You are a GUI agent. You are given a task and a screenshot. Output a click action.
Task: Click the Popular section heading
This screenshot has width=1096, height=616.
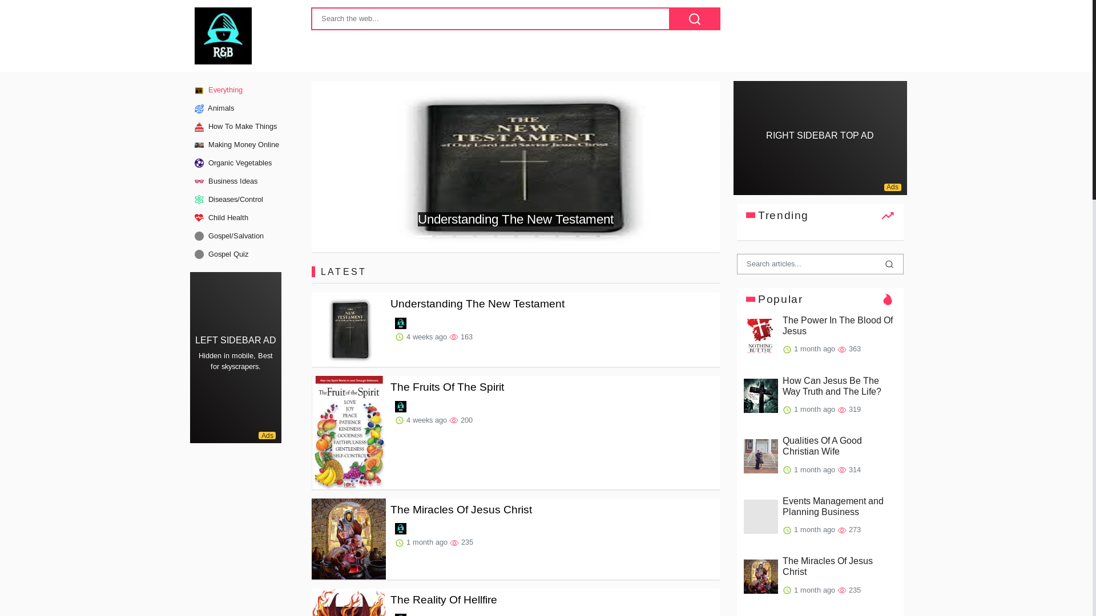(x=780, y=299)
